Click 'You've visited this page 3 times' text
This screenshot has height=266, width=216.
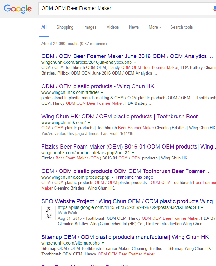[x=87, y=134]
